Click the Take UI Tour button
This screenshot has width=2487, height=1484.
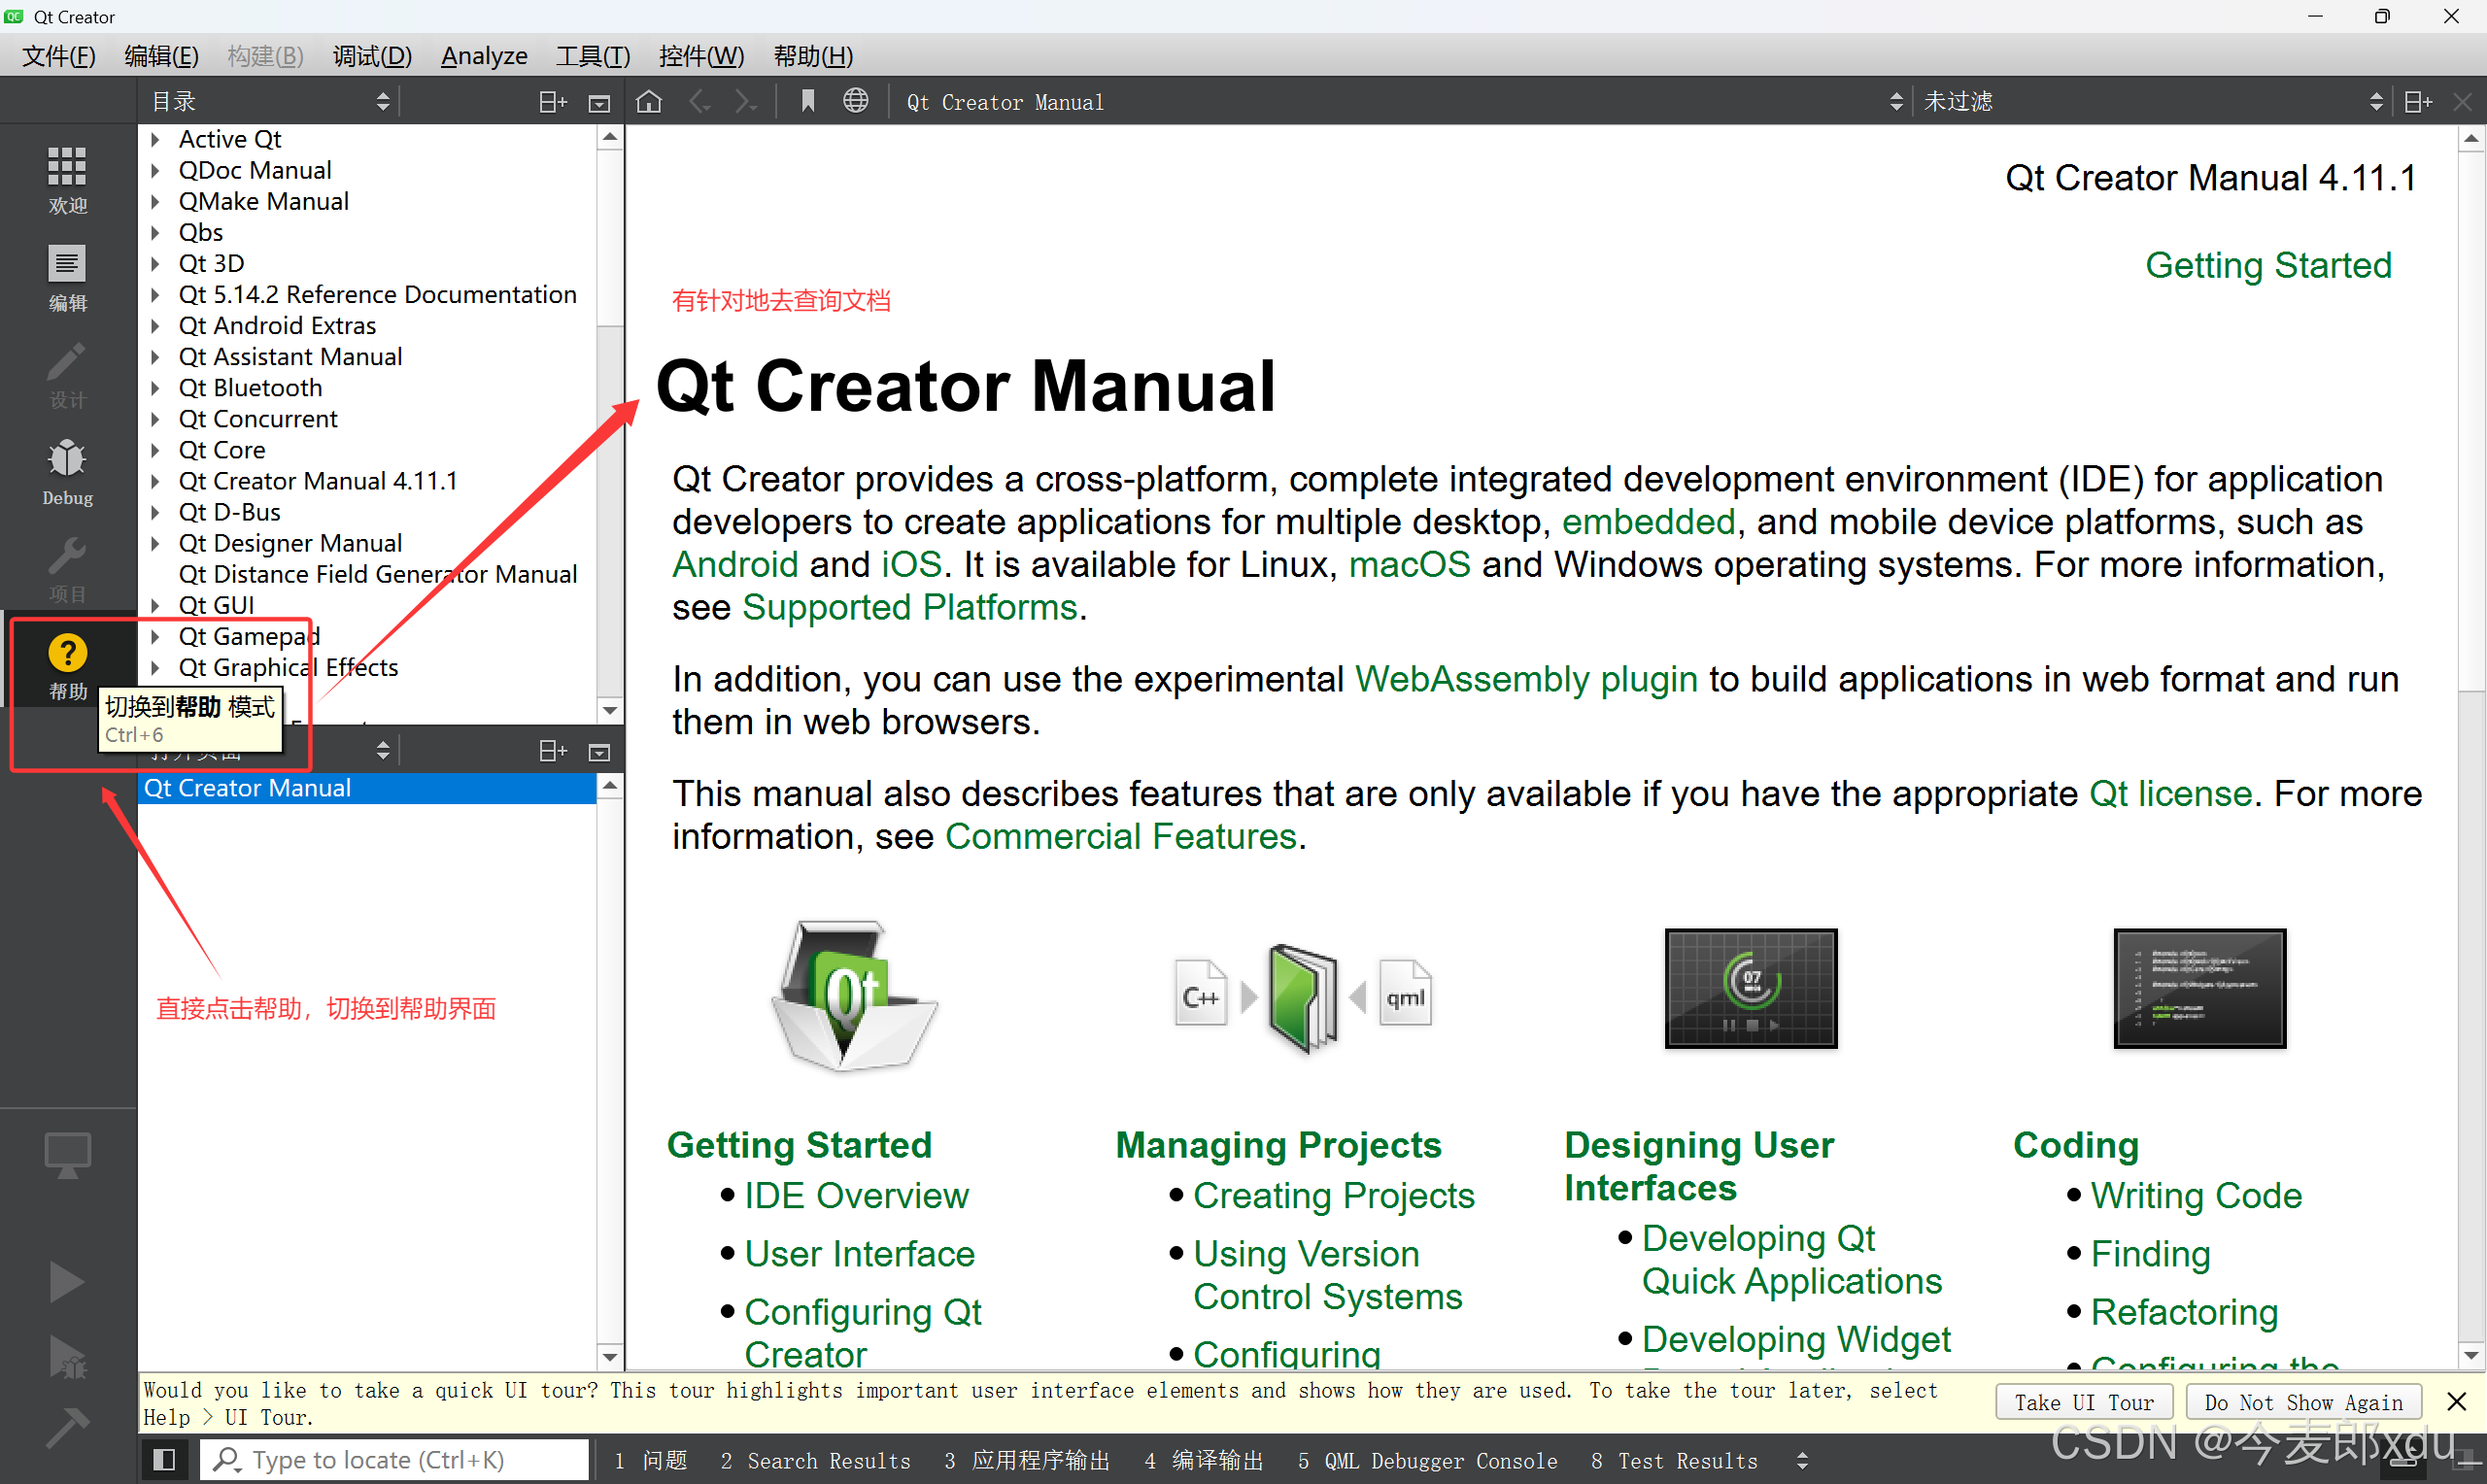point(2084,1402)
